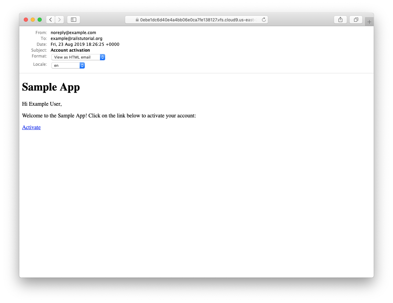This screenshot has height=303, width=393.
Task: Click the "Sample App" heading
Action: (51, 87)
